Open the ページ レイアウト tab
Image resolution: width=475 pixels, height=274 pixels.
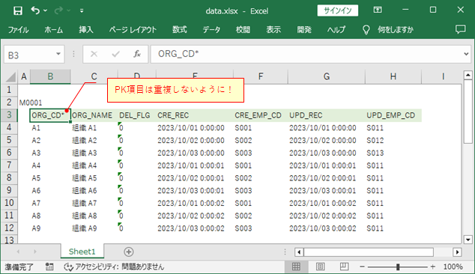[x=133, y=30]
